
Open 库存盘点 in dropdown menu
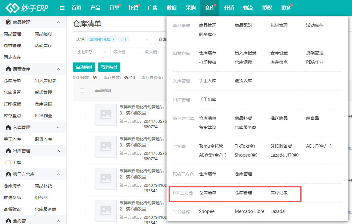279,62
